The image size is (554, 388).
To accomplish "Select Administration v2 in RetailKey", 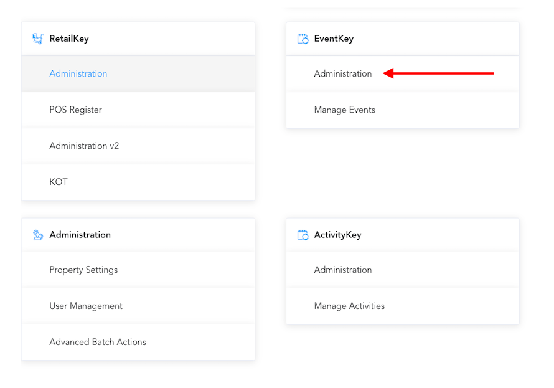I will (84, 146).
